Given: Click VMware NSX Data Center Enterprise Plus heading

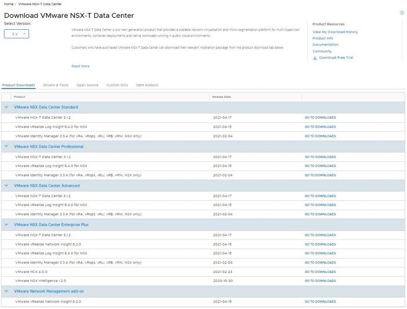Looking at the screenshot, I should coord(51,225).
